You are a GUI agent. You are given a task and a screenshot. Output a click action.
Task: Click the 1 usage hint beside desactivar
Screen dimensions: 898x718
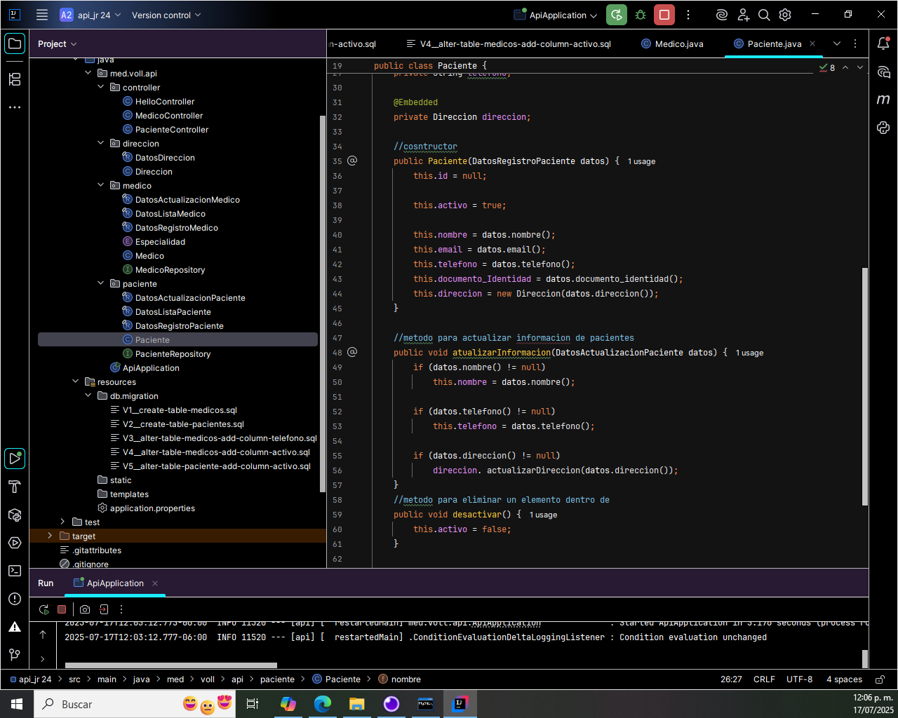tap(543, 515)
